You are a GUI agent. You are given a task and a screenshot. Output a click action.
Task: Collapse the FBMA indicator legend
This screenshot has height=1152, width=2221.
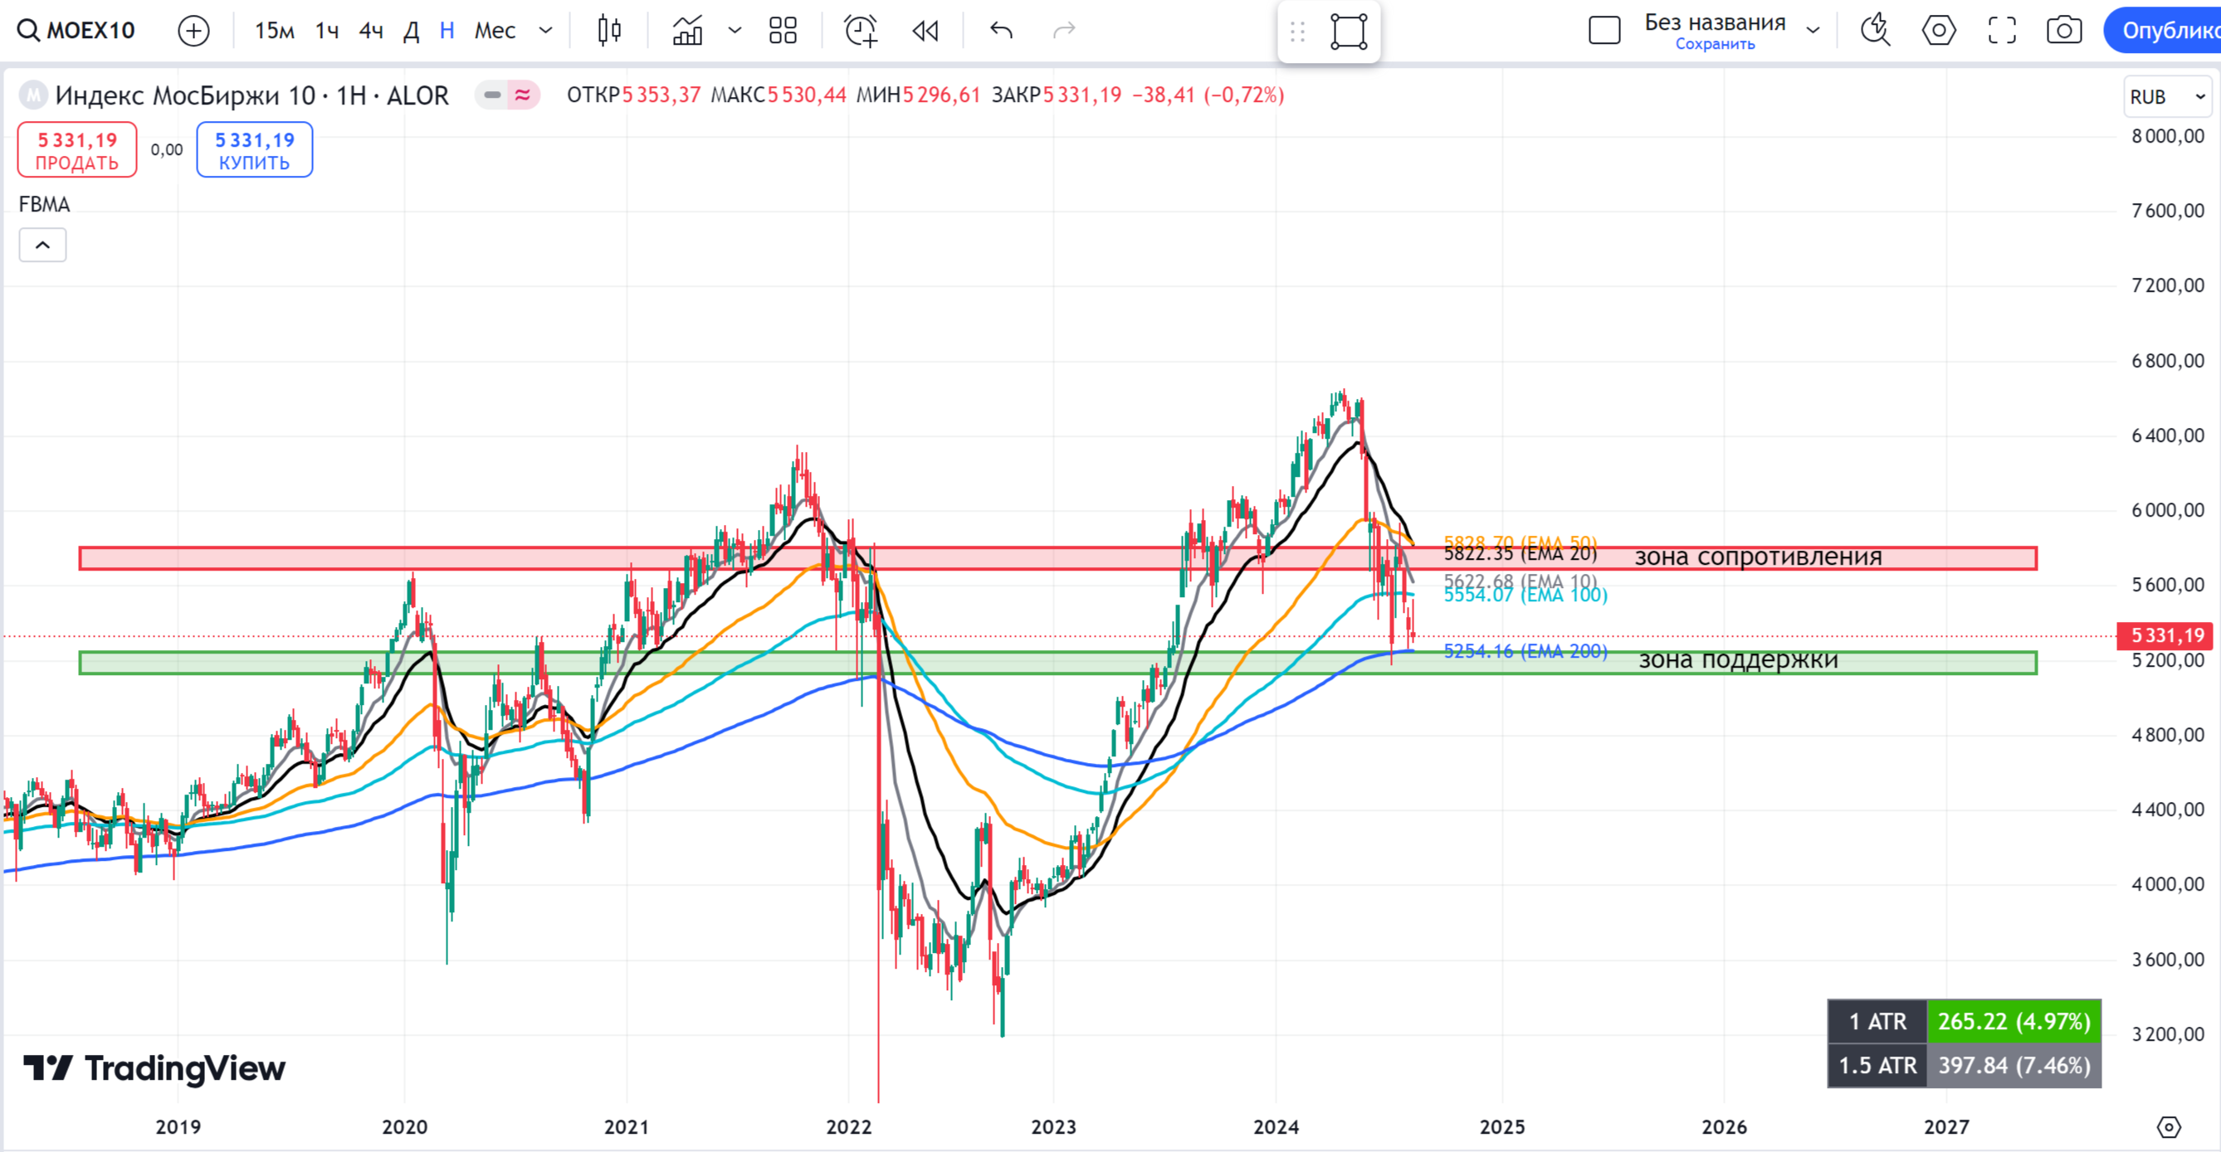click(42, 245)
